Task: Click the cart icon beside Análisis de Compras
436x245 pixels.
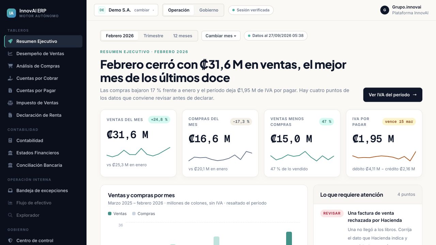Action: tap(11, 66)
